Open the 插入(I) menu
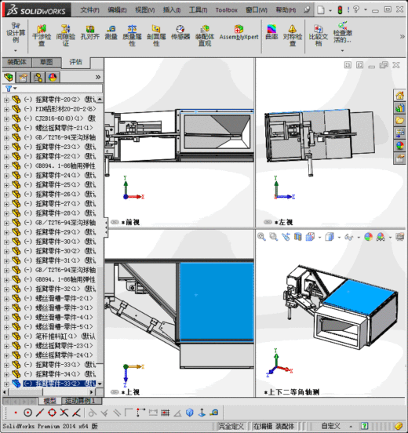This screenshot has width=408, height=433. tap(172, 10)
